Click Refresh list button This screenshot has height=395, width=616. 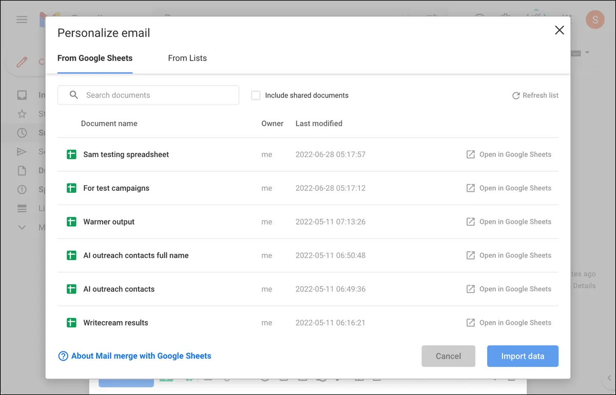(x=535, y=95)
